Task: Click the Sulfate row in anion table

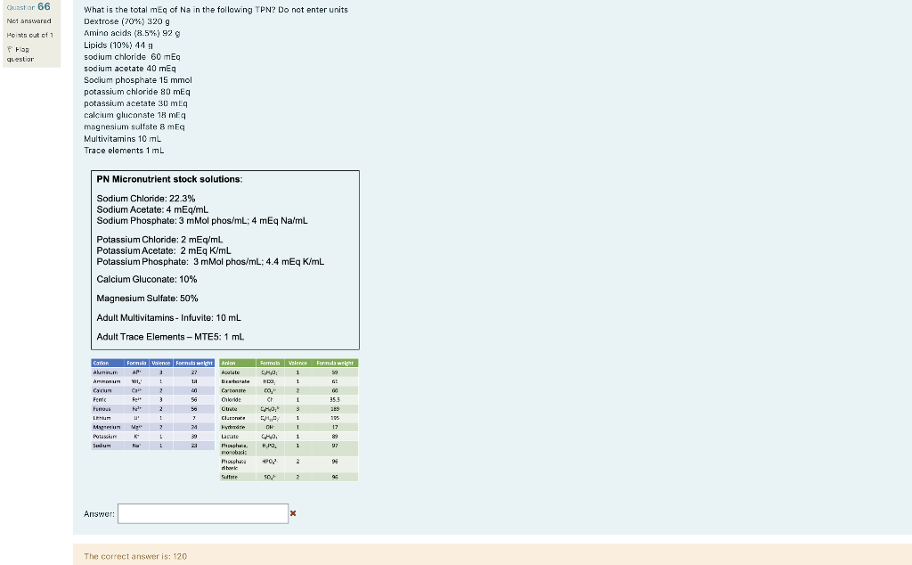Action: (x=289, y=477)
